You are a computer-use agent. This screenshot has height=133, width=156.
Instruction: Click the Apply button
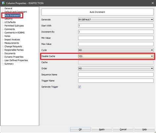(102, 129)
